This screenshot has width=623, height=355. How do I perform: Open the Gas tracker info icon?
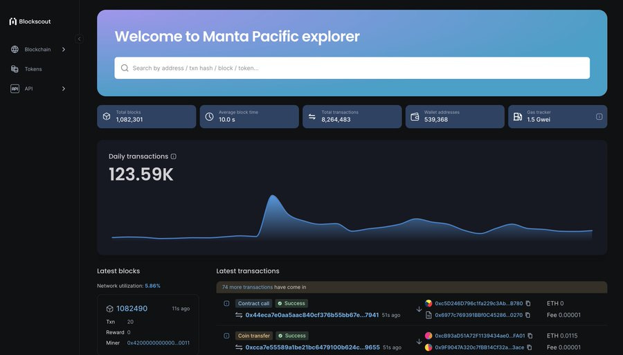tap(599, 116)
